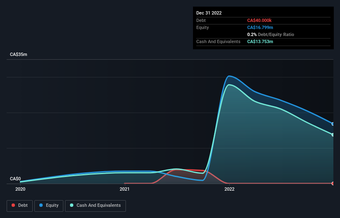Toggle the Debt series legend button
The height and width of the screenshot is (218, 340).
[x=20, y=206]
